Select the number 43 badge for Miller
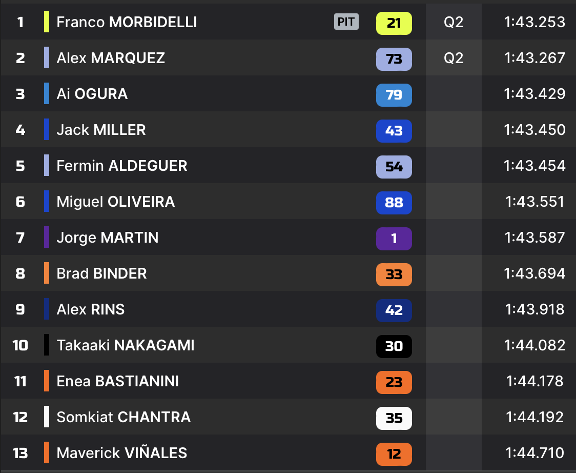 coord(394,131)
